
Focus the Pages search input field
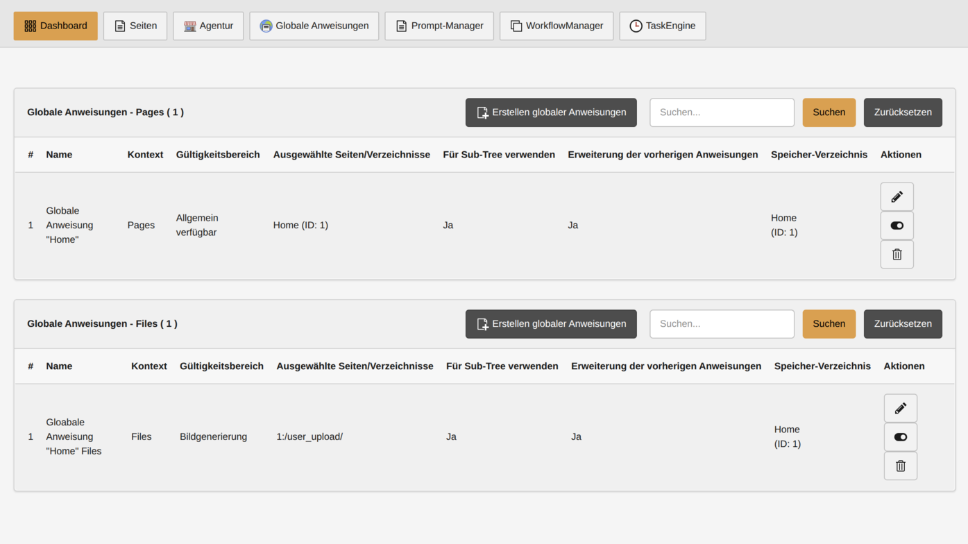(722, 112)
